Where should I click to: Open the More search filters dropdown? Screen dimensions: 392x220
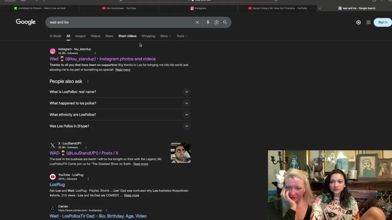pyautogui.click(x=165, y=36)
